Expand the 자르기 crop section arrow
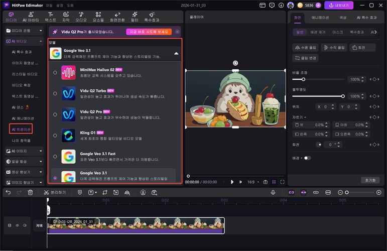The image size is (387, 251). [x=305, y=117]
